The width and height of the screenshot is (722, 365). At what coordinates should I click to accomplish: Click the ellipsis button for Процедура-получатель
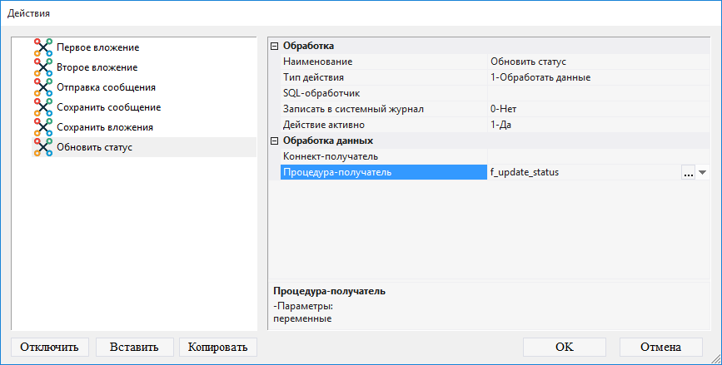pos(688,173)
